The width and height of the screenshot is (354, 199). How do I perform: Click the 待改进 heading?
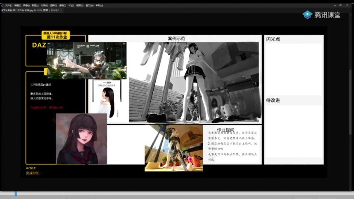click(273, 100)
